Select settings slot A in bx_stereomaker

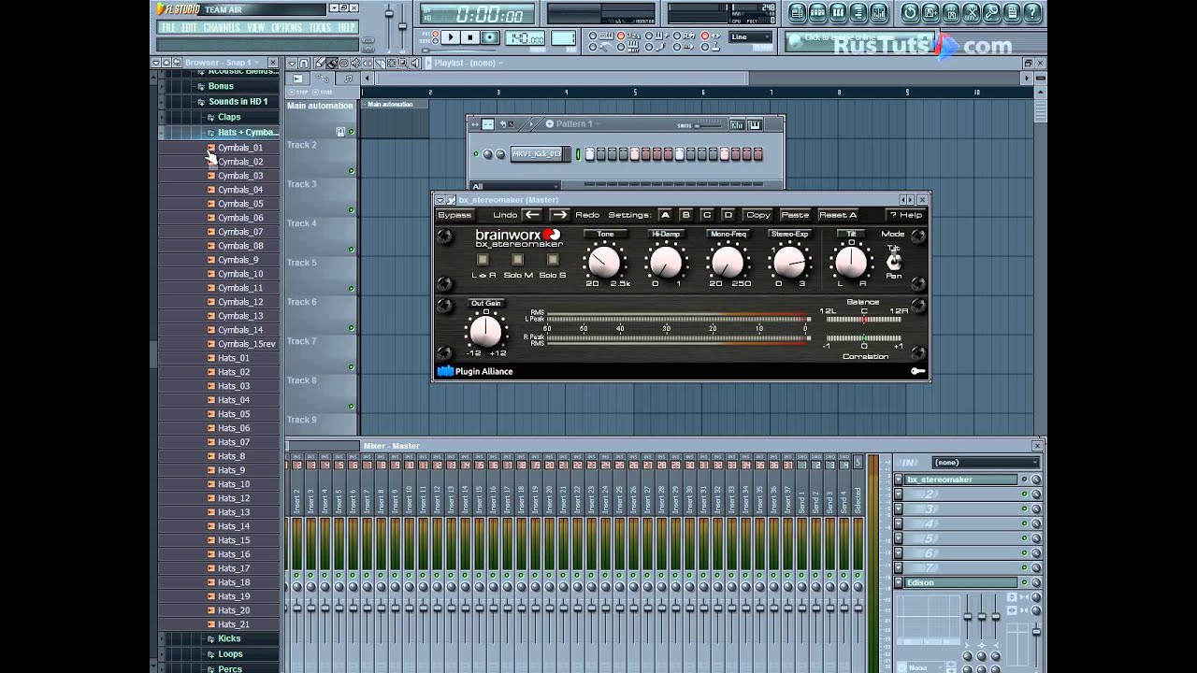(665, 215)
